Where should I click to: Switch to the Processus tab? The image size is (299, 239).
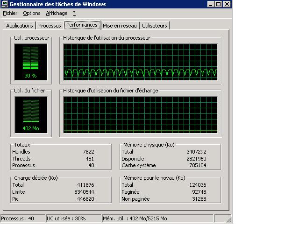click(x=50, y=26)
